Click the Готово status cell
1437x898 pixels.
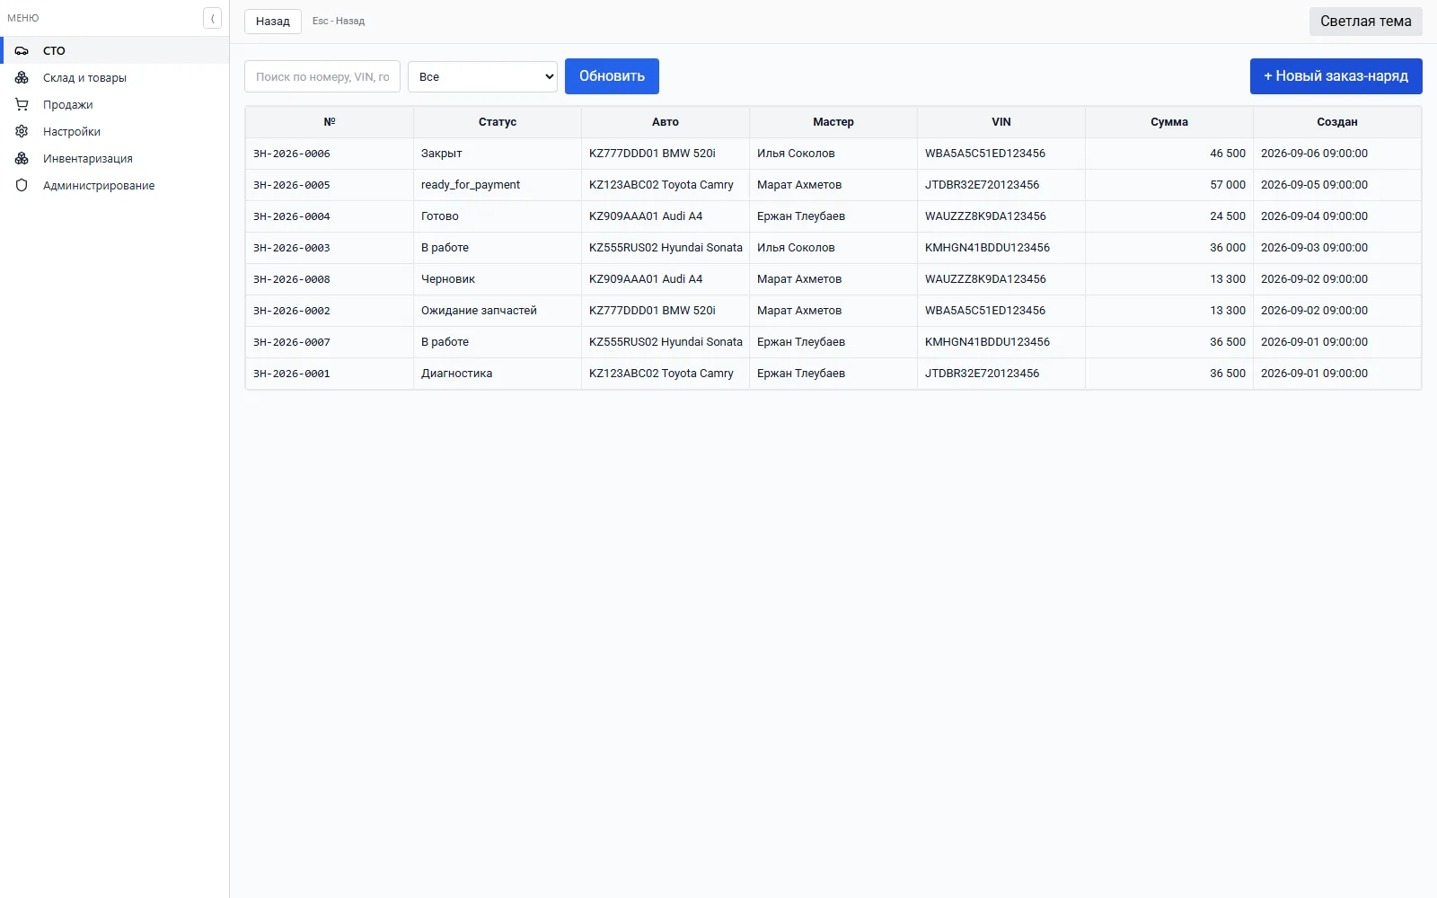click(498, 216)
